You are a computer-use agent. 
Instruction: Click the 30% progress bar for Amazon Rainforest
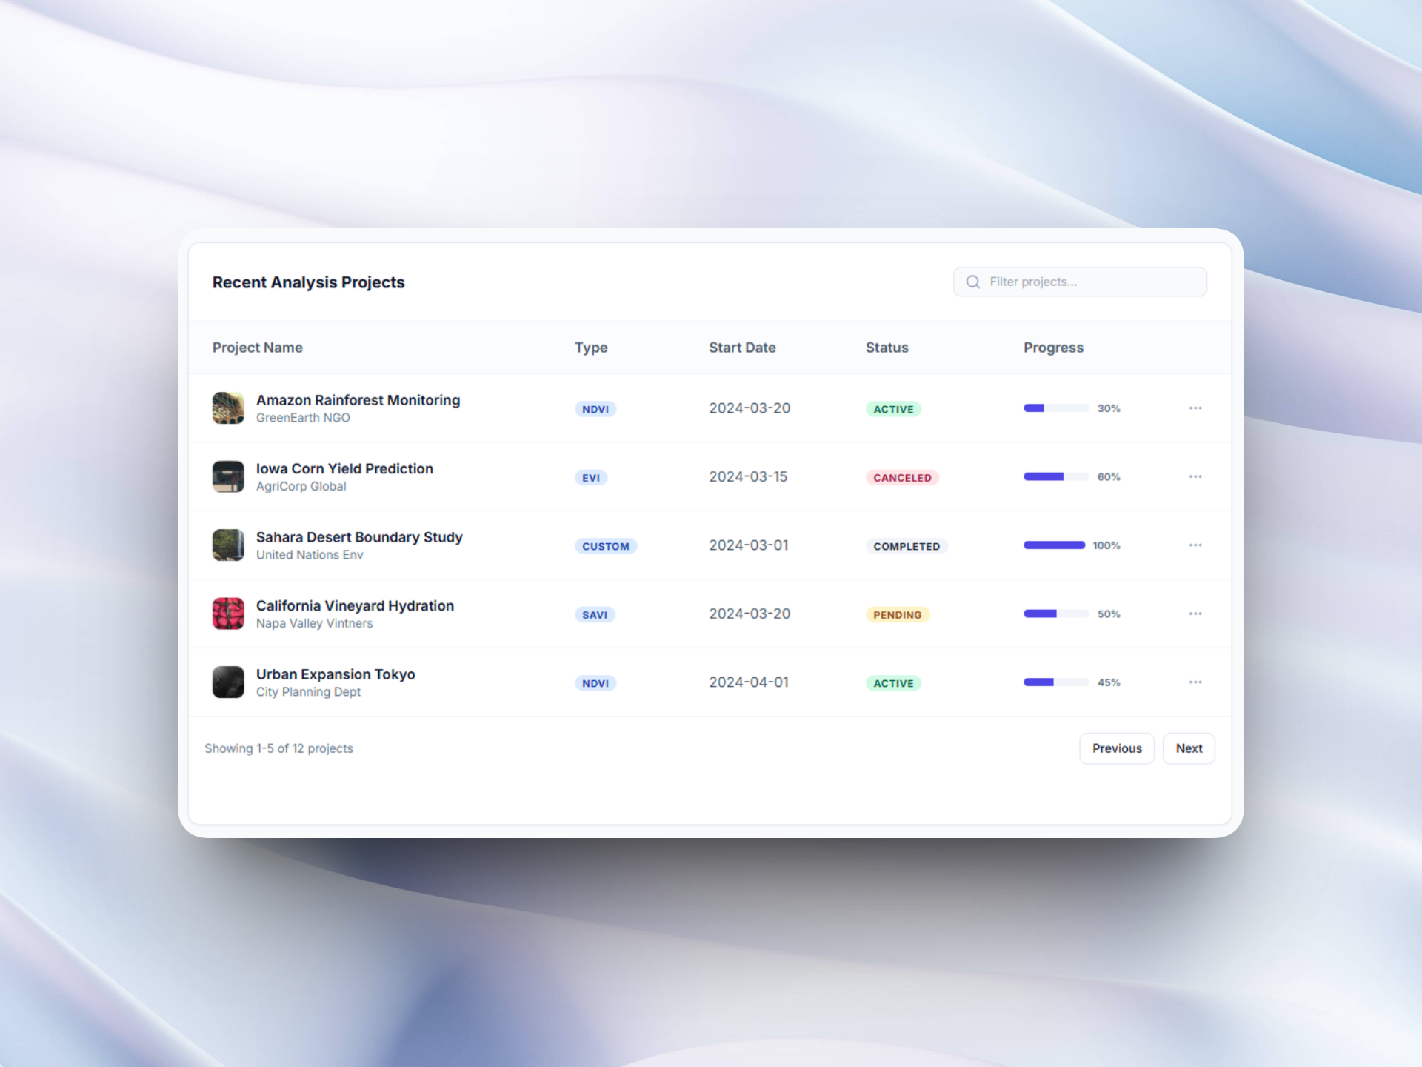coord(1056,408)
